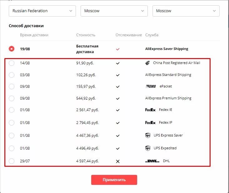Click the Служба column header
The height and width of the screenshot is (193, 229).
click(x=152, y=35)
